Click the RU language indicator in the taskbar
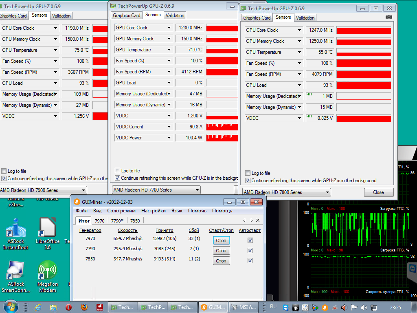Image resolution: width=417 pixels, height=313 pixels. [273, 306]
